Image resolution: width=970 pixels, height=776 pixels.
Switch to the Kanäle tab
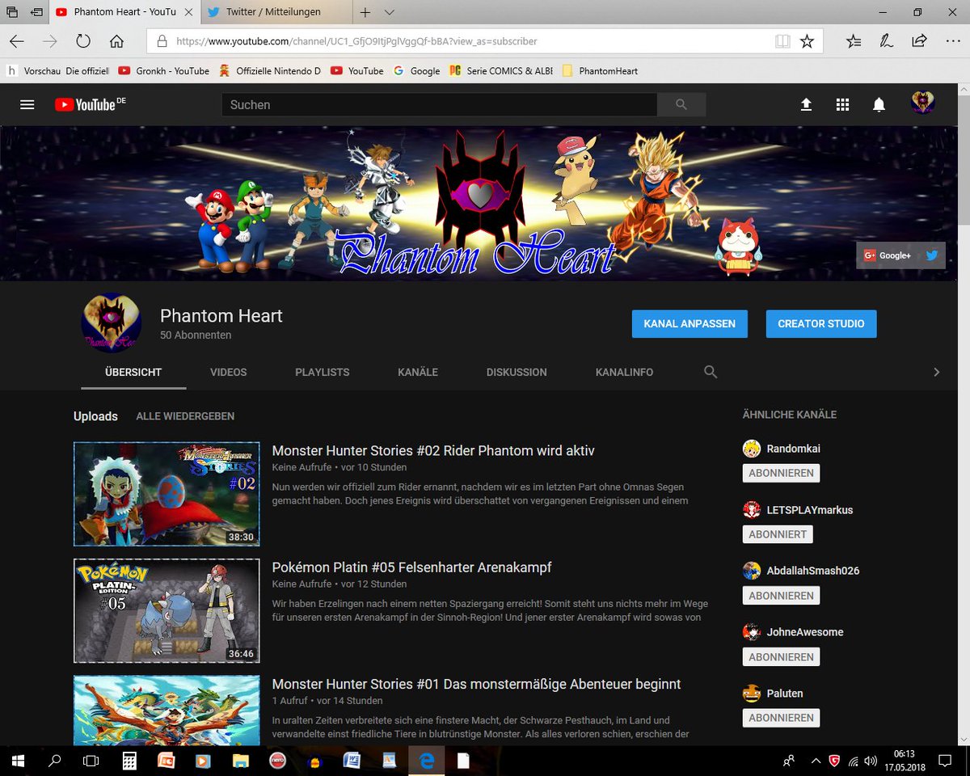[418, 372]
